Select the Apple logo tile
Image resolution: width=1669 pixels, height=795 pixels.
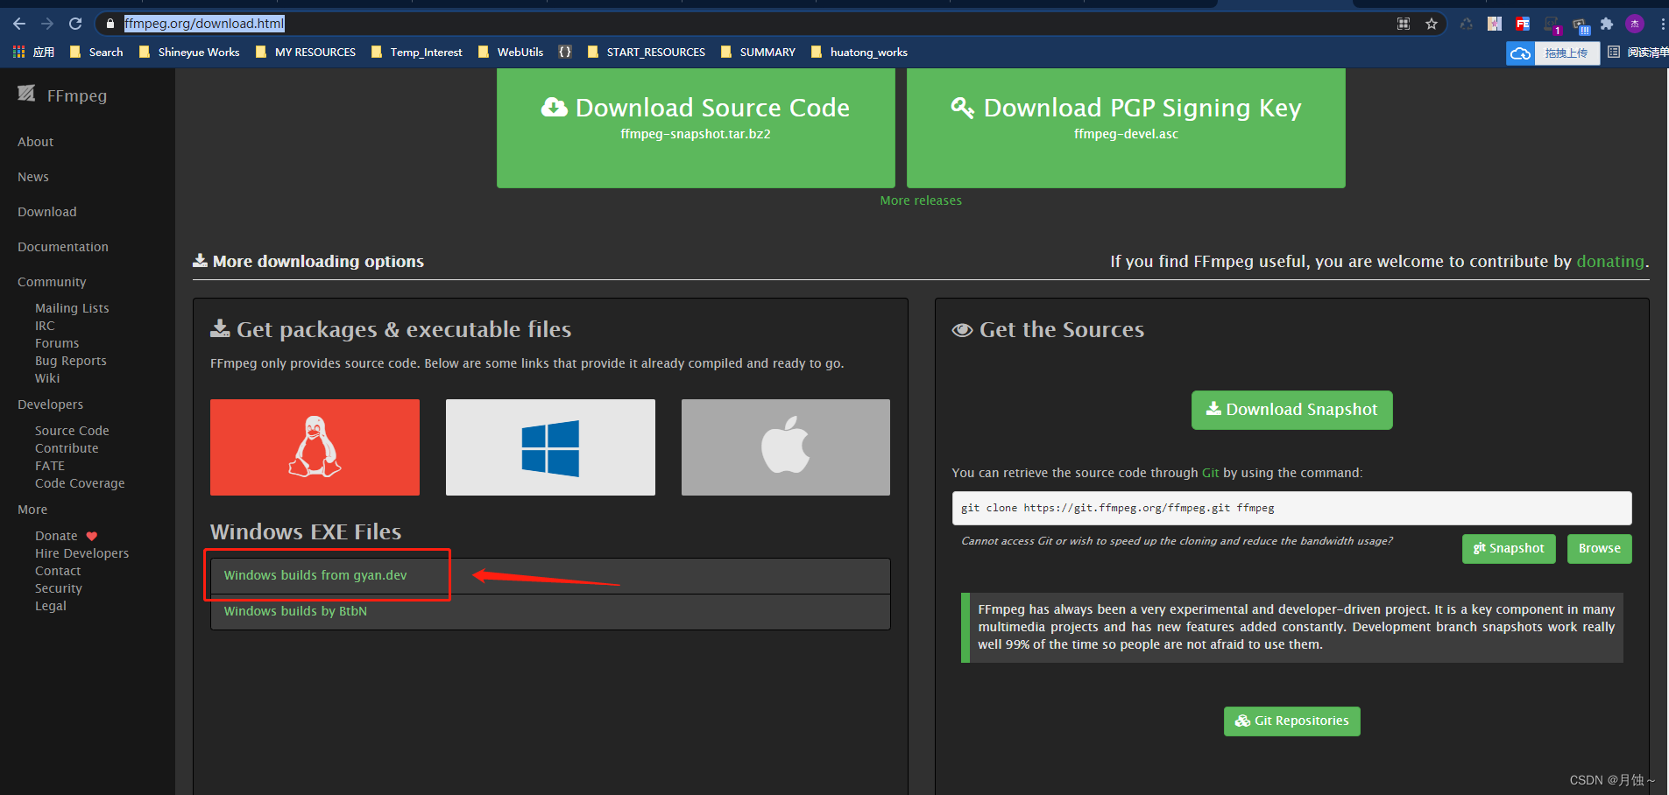786,447
